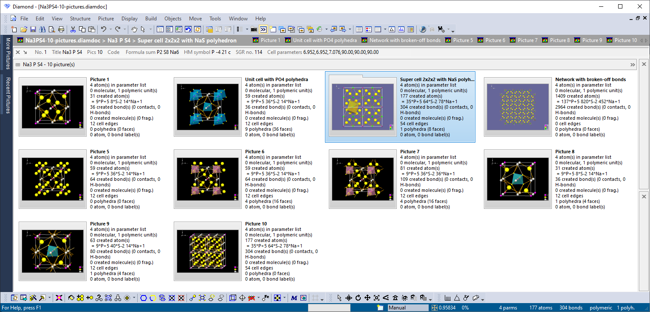
Task: Open the Redo dropdown arrow
Action: (125, 29)
